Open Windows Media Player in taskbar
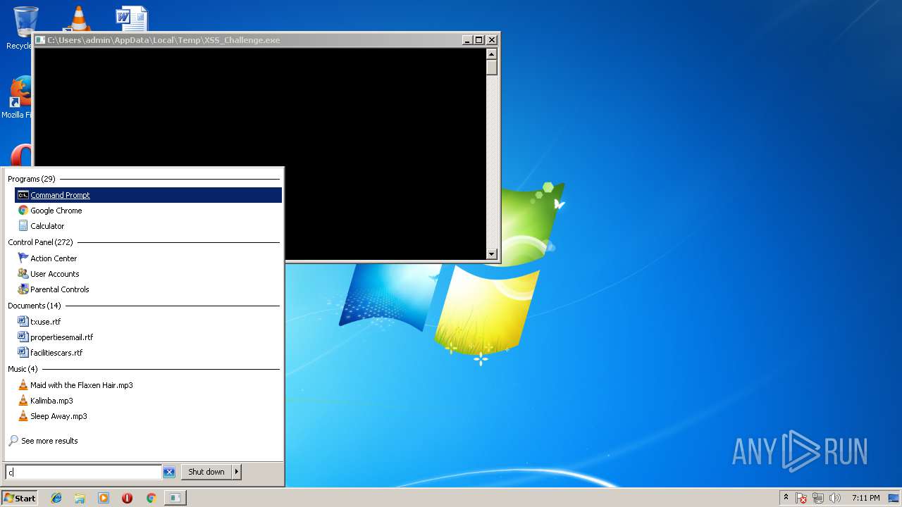Image resolution: width=902 pixels, height=507 pixels. (104, 498)
